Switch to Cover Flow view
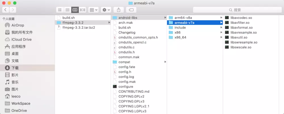The image size is (284, 114). click(82, 10)
